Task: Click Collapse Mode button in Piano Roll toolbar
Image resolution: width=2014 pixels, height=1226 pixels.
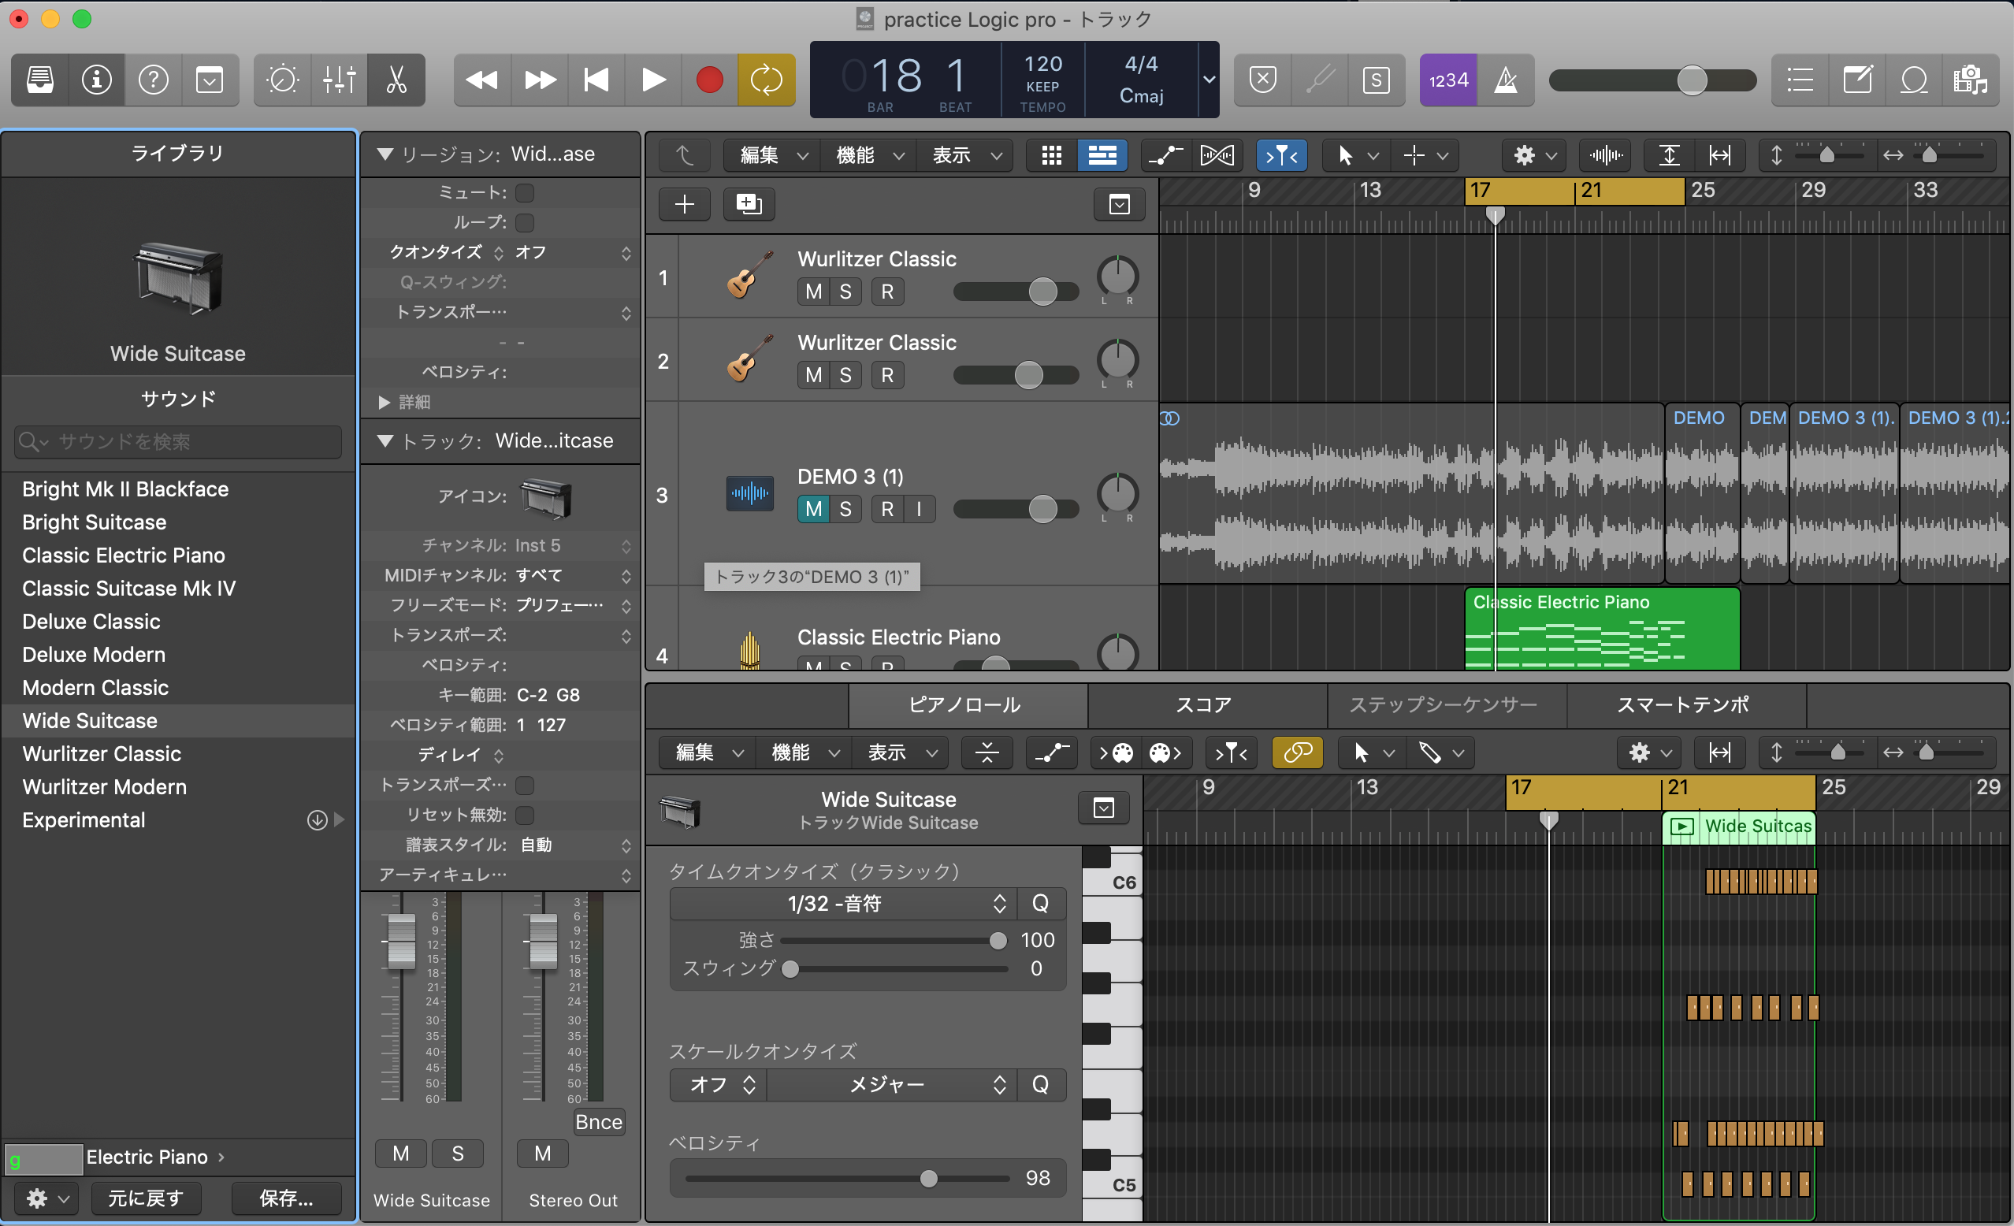Action: (x=987, y=752)
